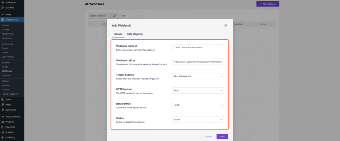Select the Products box icon
The image size is (340, 141).
[3, 122]
